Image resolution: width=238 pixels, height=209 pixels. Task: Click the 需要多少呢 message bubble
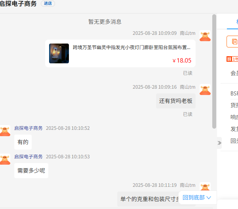(x=31, y=171)
